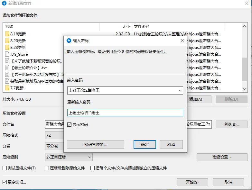Viewport: 252px width, 190px height.
Task: Click 开始(S) to start compression
Action: click(x=192, y=182)
